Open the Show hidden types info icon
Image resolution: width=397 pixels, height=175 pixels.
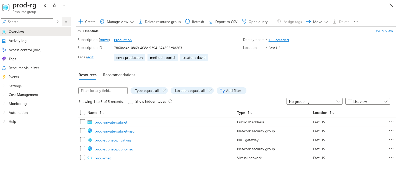point(170,101)
